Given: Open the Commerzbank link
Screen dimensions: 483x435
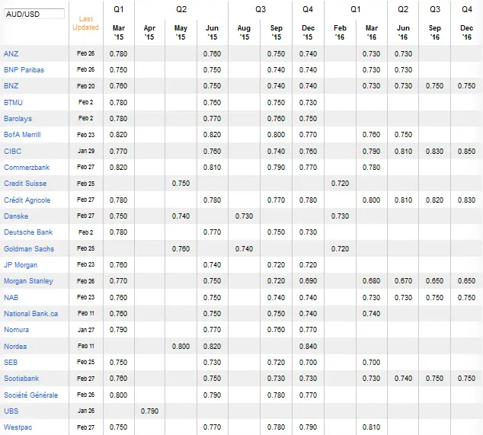Looking at the screenshot, I should tap(27, 168).
